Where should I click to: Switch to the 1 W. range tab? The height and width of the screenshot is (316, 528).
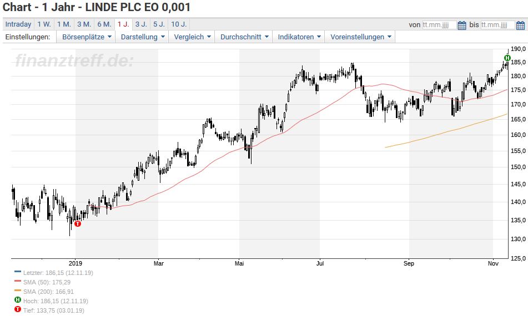point(44,24)
